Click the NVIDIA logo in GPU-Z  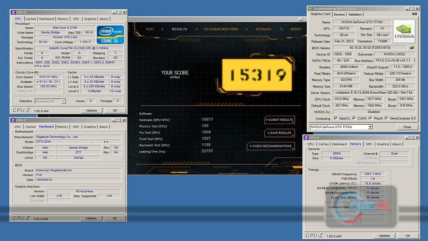[404, 31]
